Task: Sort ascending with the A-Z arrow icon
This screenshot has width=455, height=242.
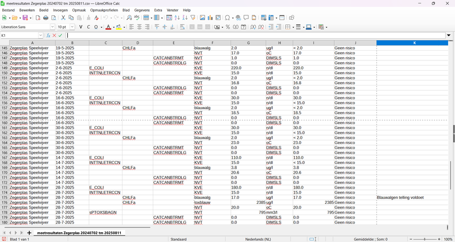Action: (x=177, y=18)
